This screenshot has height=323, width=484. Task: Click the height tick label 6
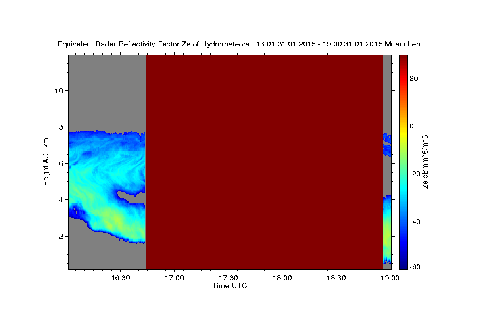61,163
